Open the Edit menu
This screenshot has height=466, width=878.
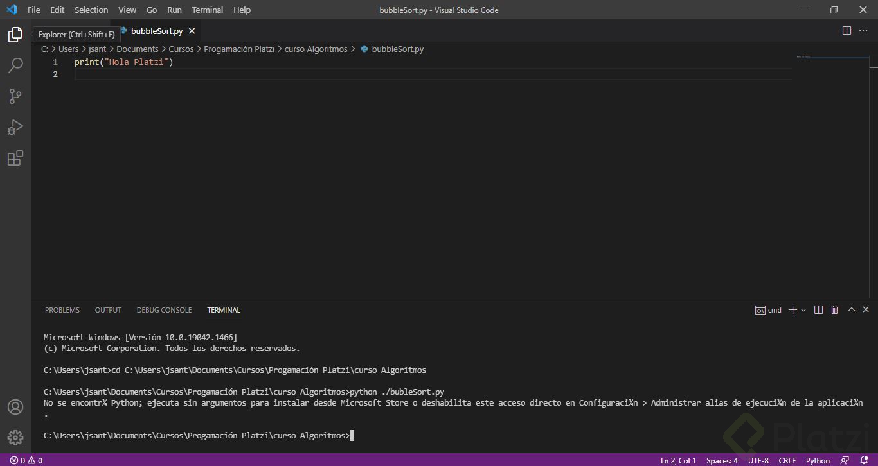point(57,10)
